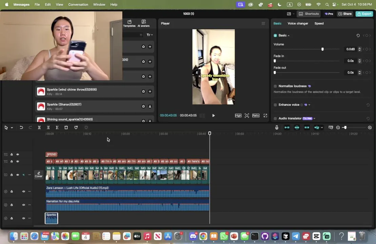The height and width of the screenshot is (244, 376).
Task: Open the AI avatars tab
Action: pyautogui.click(x=143, y=23)
